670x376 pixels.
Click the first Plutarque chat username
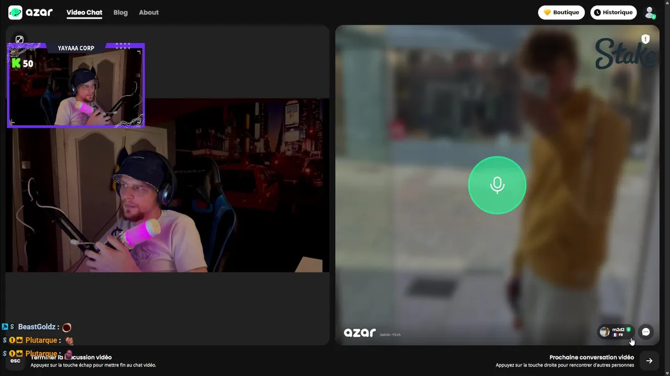pyautogui.click(x=41, y=340)
